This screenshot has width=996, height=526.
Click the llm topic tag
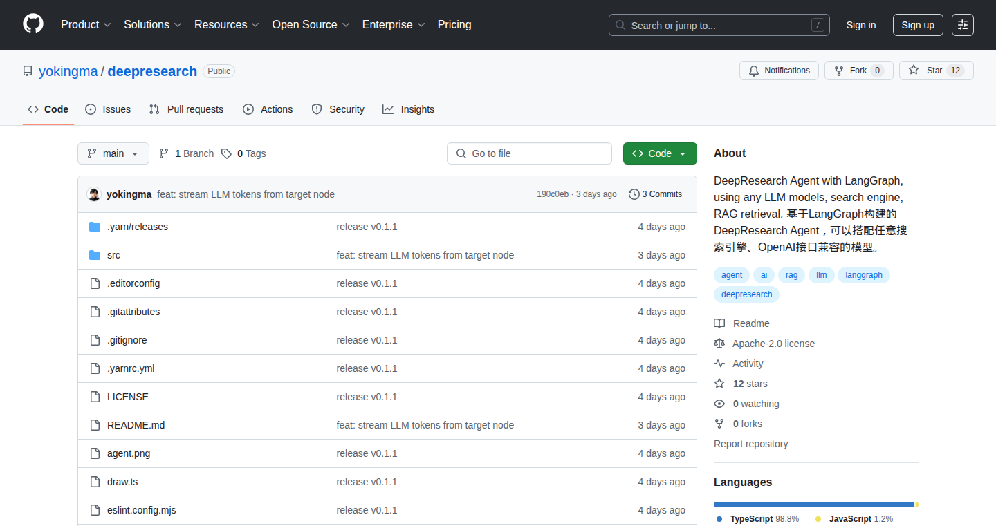tap(822, 275)
